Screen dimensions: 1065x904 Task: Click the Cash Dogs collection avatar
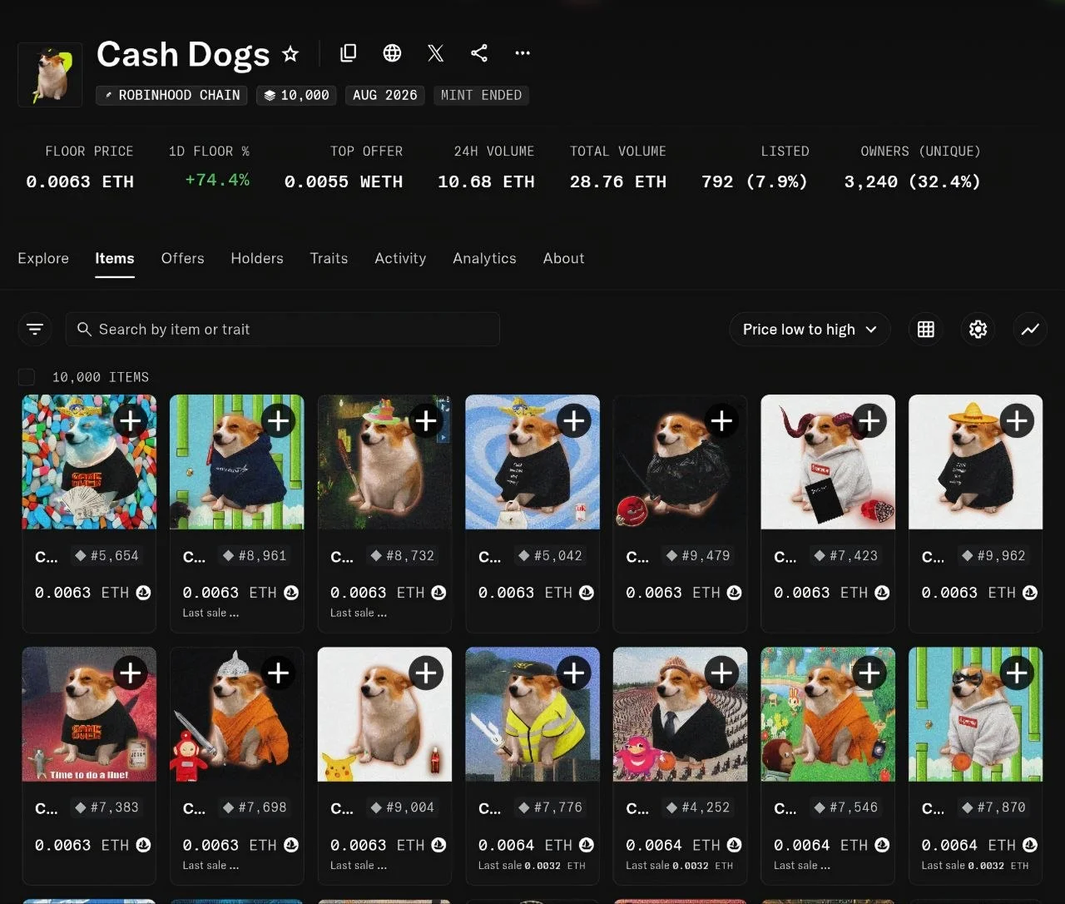[x=50, y=75]
